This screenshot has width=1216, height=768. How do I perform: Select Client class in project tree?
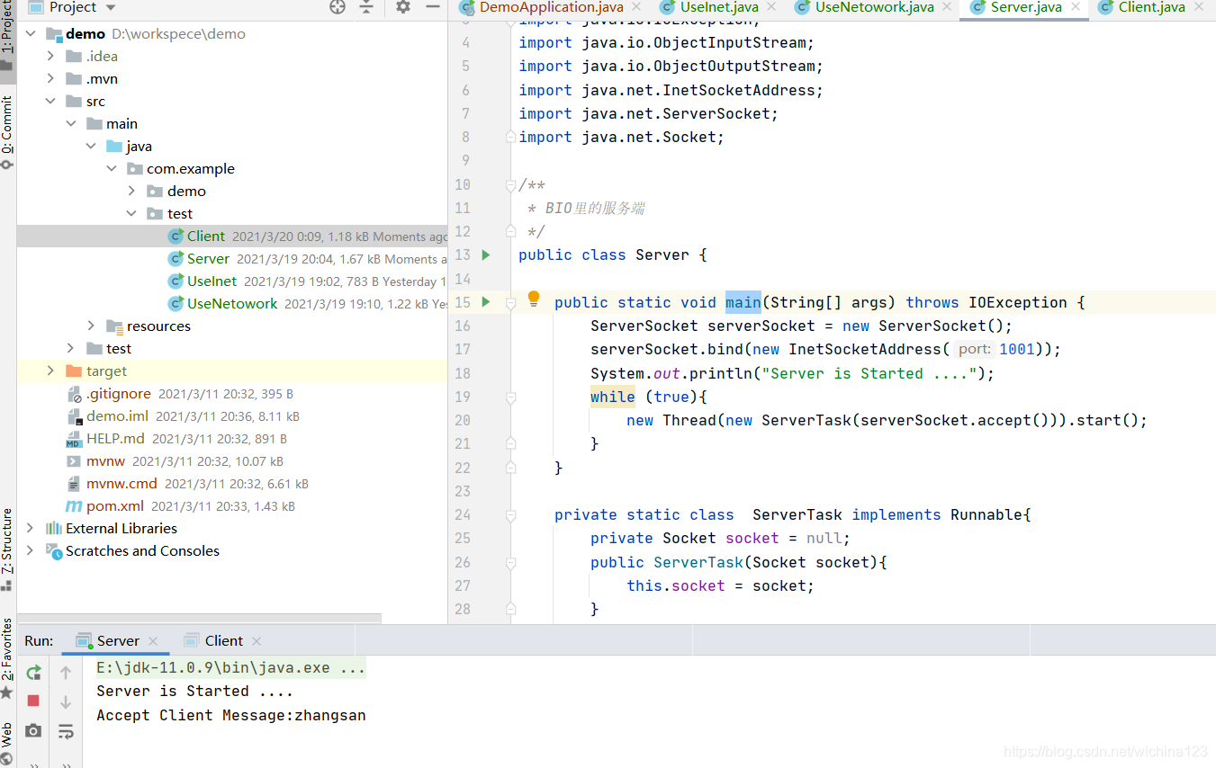(x=206, y=236)
